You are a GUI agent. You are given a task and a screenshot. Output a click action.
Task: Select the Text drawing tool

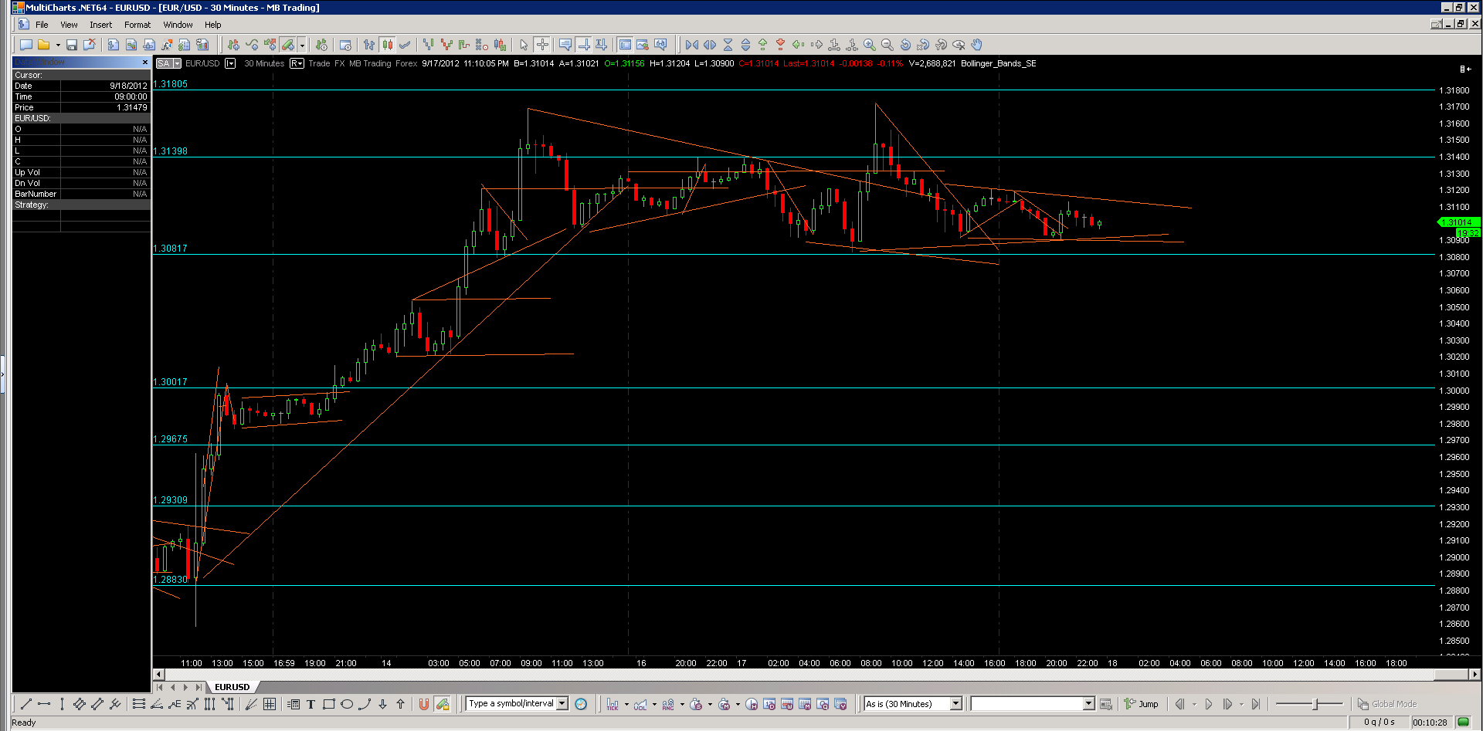point(311,704)
